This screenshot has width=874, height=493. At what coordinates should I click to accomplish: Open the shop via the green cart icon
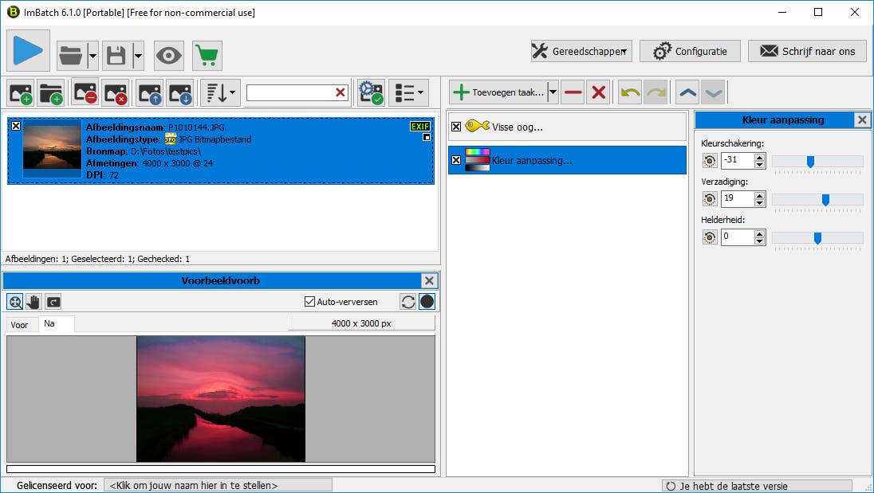[207, 56]
